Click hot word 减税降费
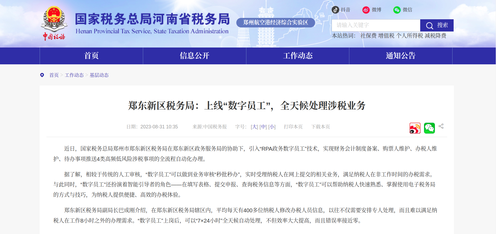Screen dimensions: 496x234 [435, 36]
